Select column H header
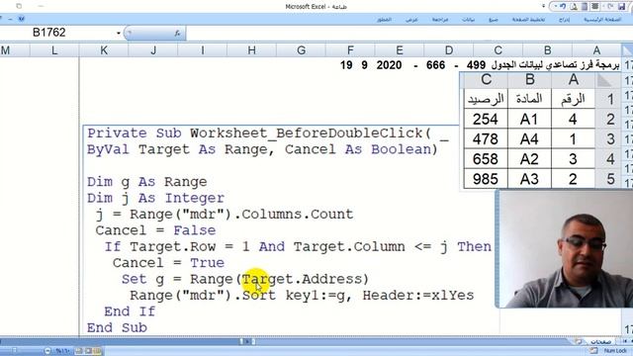Screen dimensions: 633x356 click(251, 50)
